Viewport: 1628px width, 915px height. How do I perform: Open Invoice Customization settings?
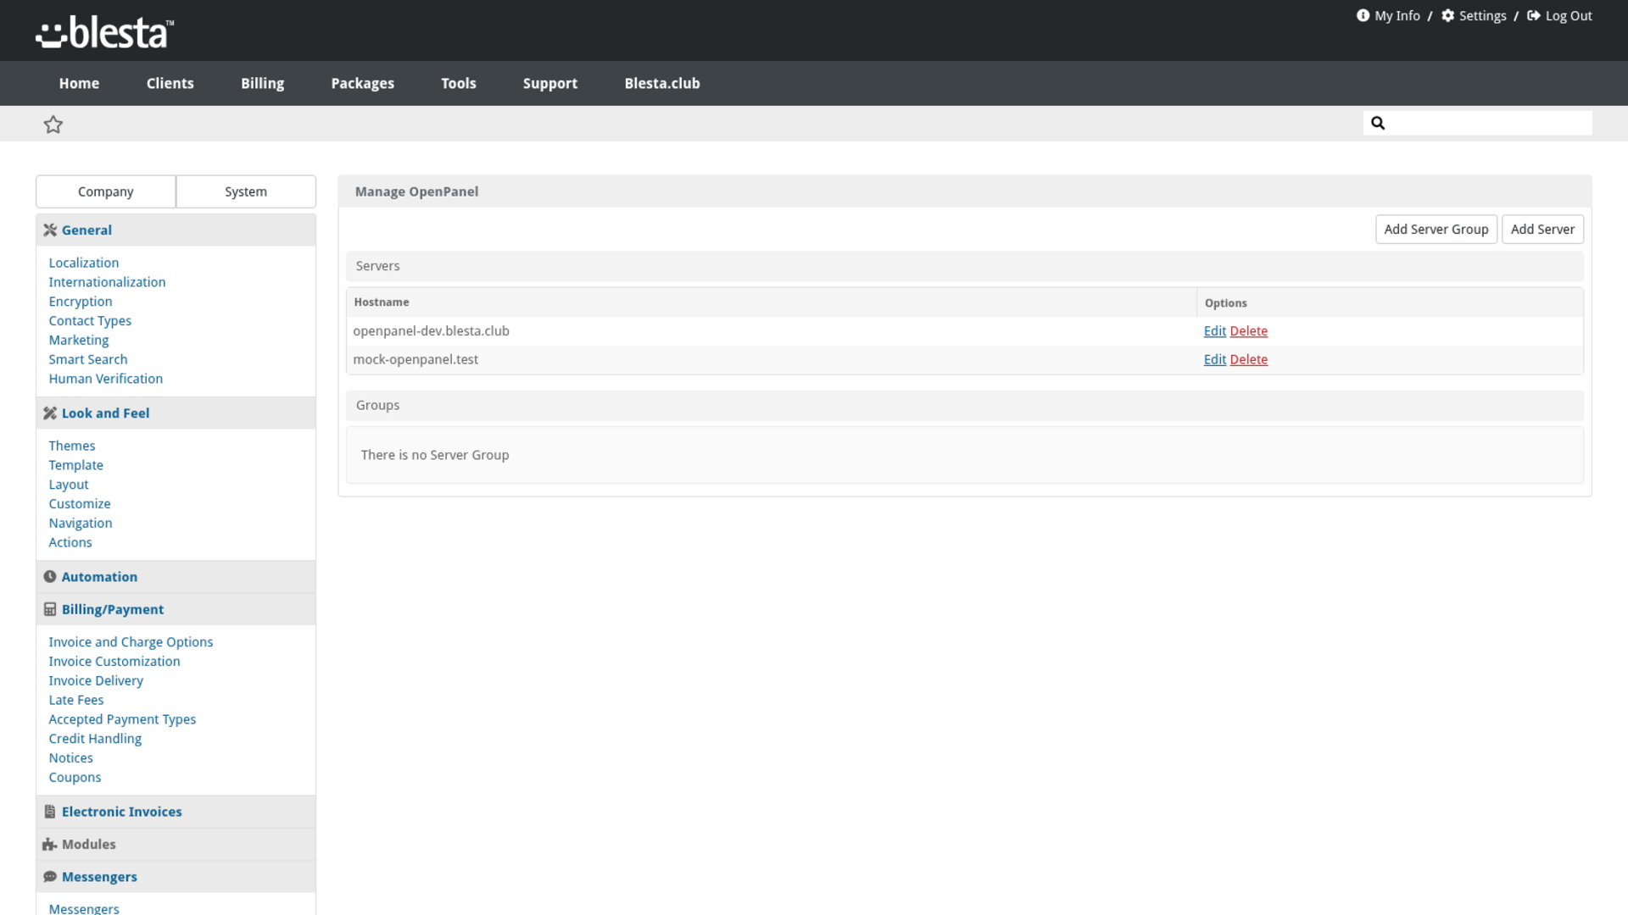tap(114, 662)
